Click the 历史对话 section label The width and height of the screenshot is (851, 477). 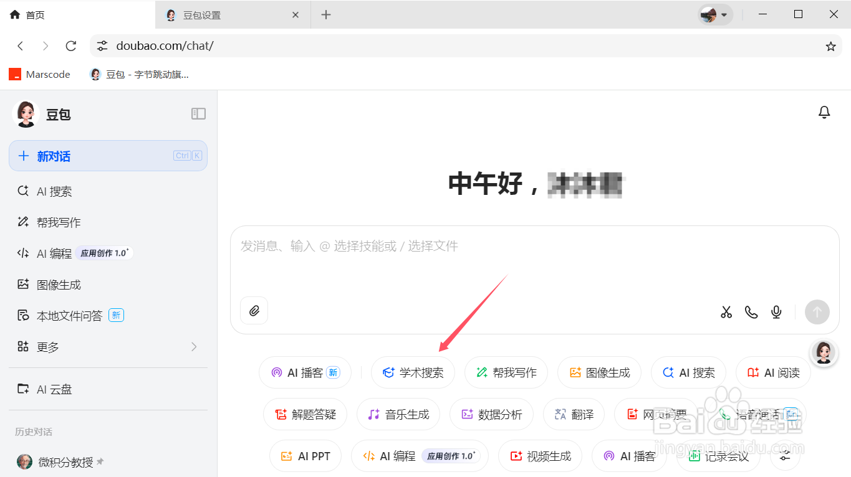(34, 432)
